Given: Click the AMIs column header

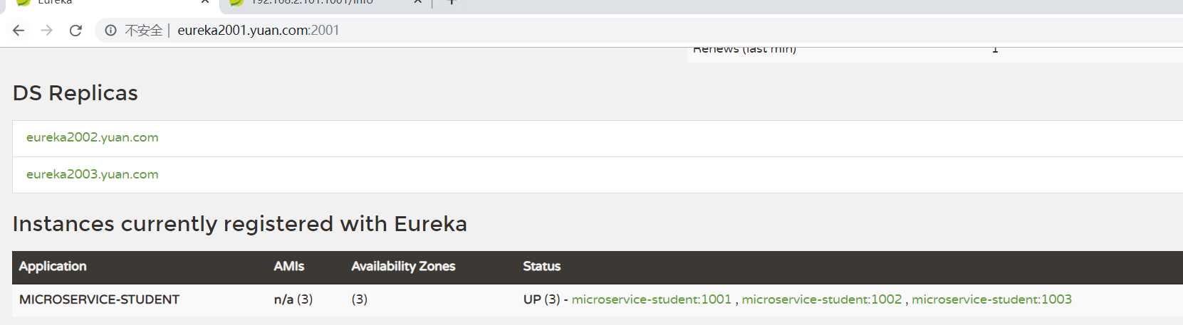Looking at the screenshot, I should coord(289,266).
